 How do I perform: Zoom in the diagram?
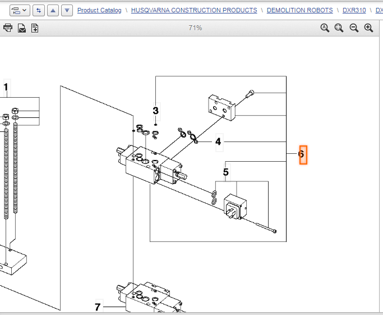coord(368,28)
